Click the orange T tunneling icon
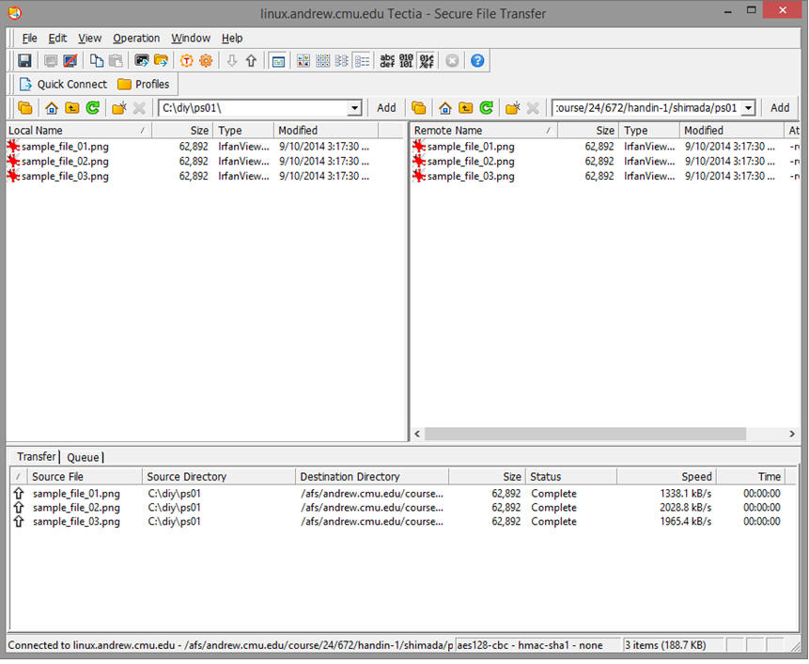Image resolution: width=809 pixels, height=664 pixels. (186, 61)
